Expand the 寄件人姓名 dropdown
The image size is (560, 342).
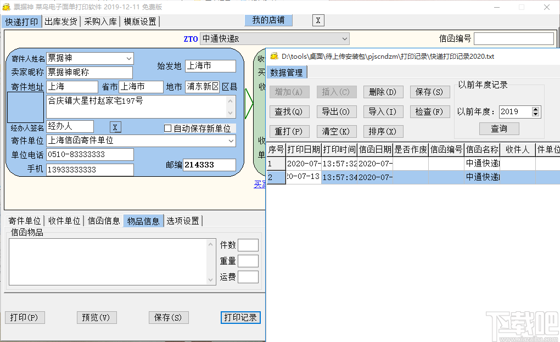coord(129,58)
